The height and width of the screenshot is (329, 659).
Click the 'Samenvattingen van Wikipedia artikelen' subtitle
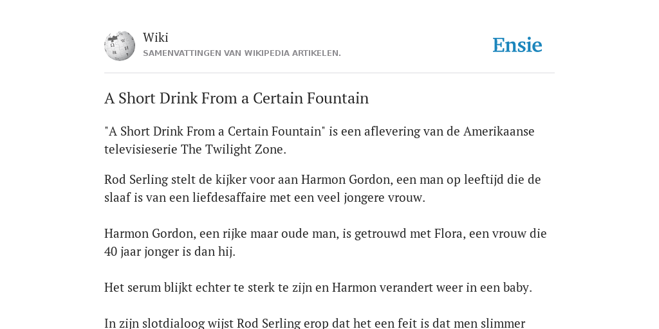coord(242,53)
